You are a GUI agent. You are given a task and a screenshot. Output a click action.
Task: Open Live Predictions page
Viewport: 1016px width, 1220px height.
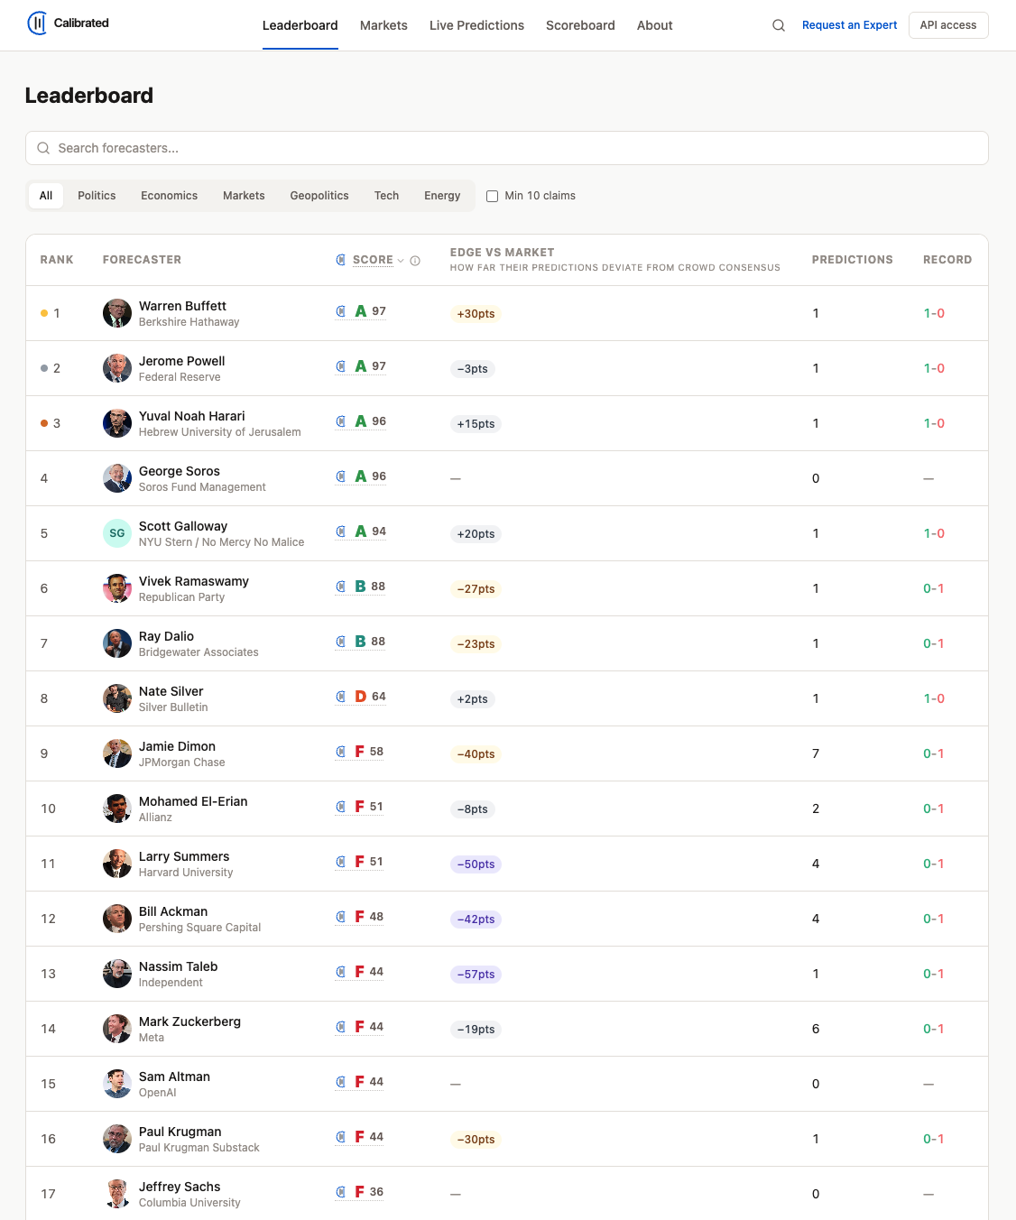(476, 25)
